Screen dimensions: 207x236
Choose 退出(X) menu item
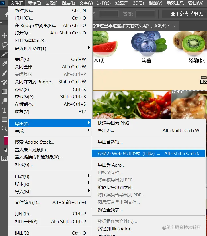pyautogui.click(x=50, y=233)
